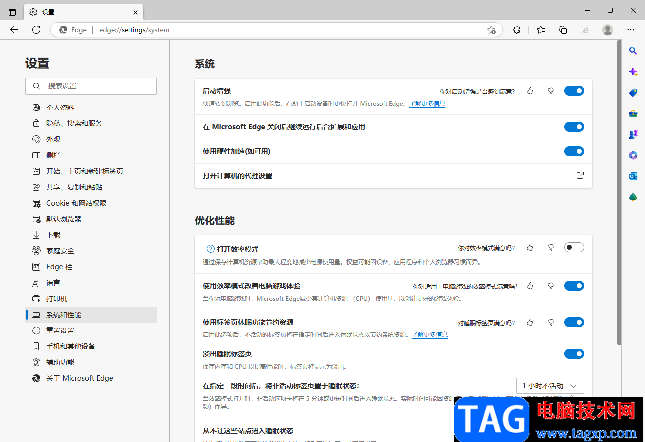645x442 pixels.
Task: Focus the 搜索设置 search box
Action: tap(91, 86)
